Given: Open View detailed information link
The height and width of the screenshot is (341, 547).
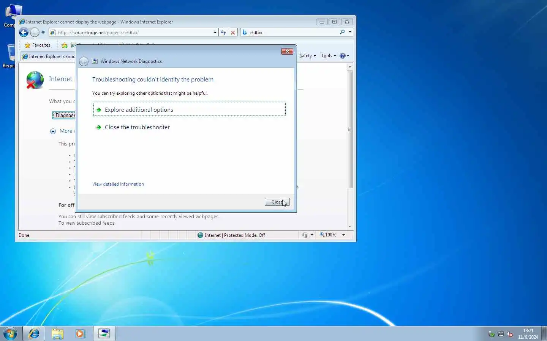Looking at the screenshot, I should tap(118, 184).
